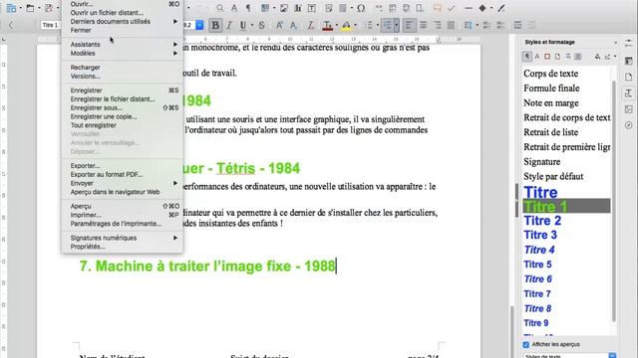Click Fermer in the menu

(122, 30)
